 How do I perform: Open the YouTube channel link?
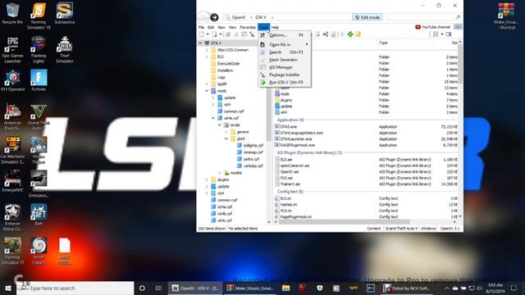tap(432, 27)
